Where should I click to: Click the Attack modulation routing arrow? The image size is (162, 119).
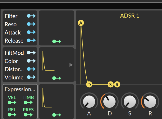[31, 32]
